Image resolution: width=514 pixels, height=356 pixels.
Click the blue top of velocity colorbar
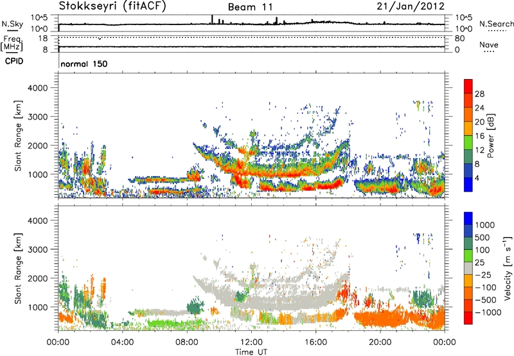468,218
